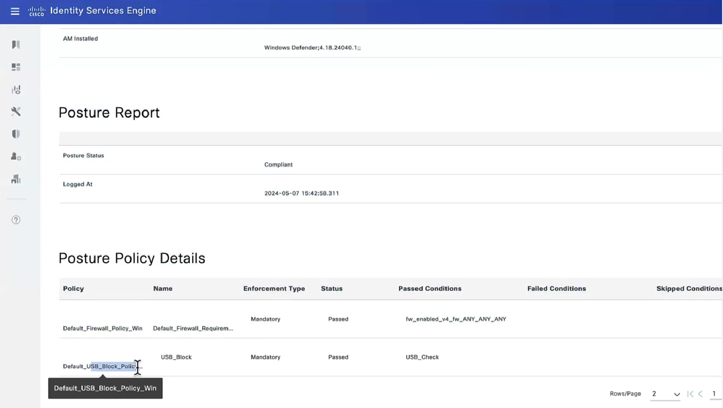Open the Work Centers sidebar icon

tap(16, 179)
